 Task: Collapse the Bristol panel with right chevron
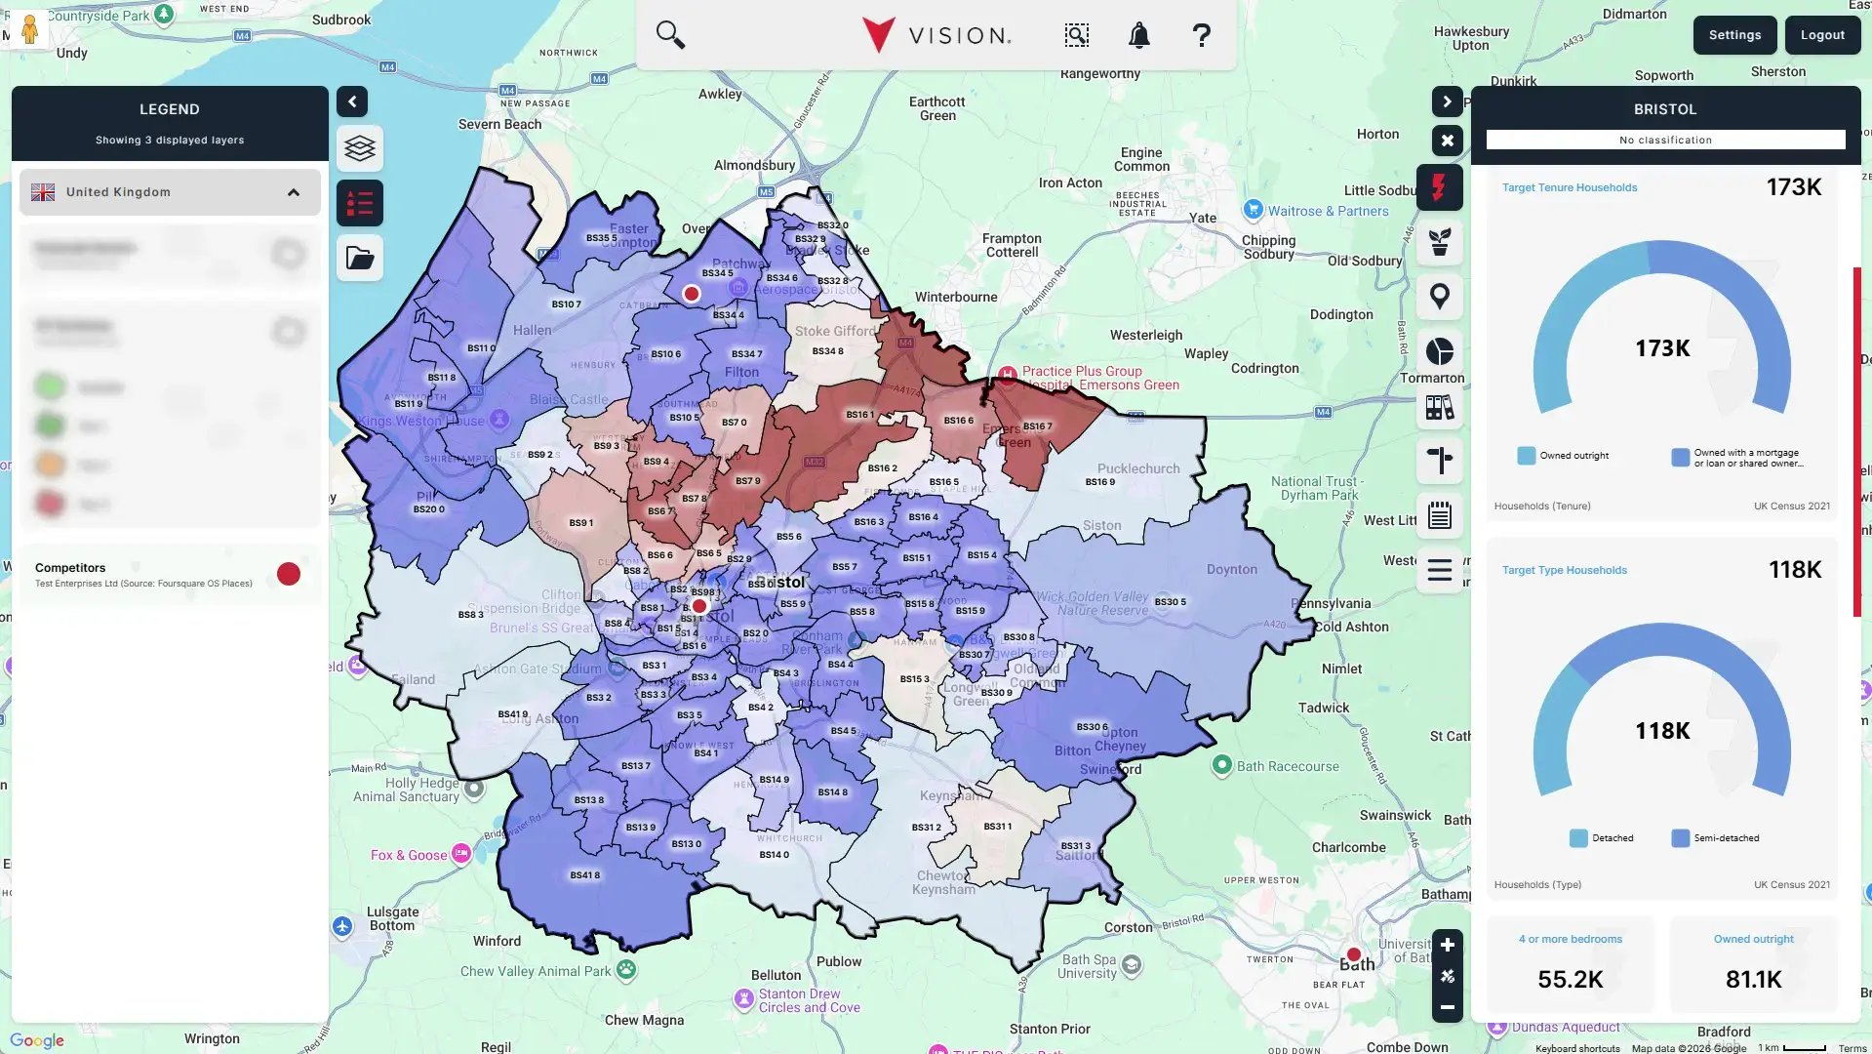click(1447, 101)
